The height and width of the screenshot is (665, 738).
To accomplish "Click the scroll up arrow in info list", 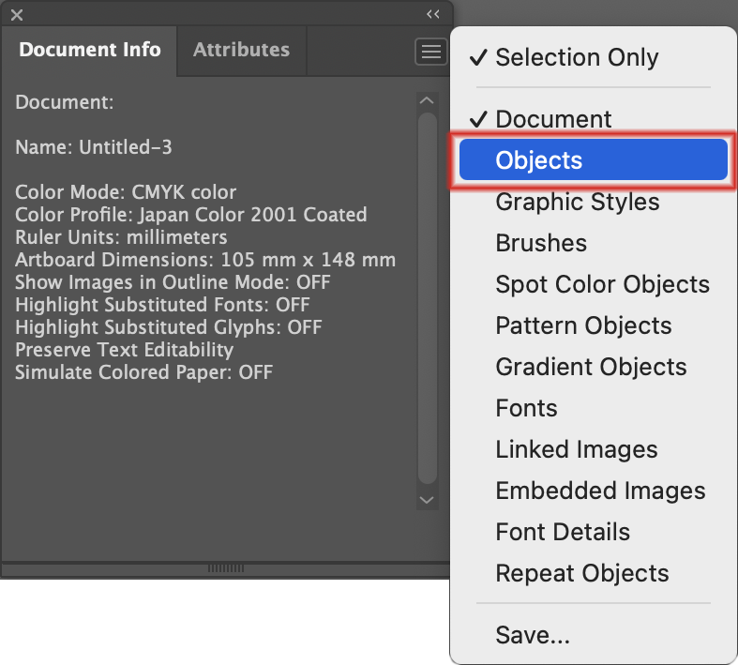I will point(427,100).
